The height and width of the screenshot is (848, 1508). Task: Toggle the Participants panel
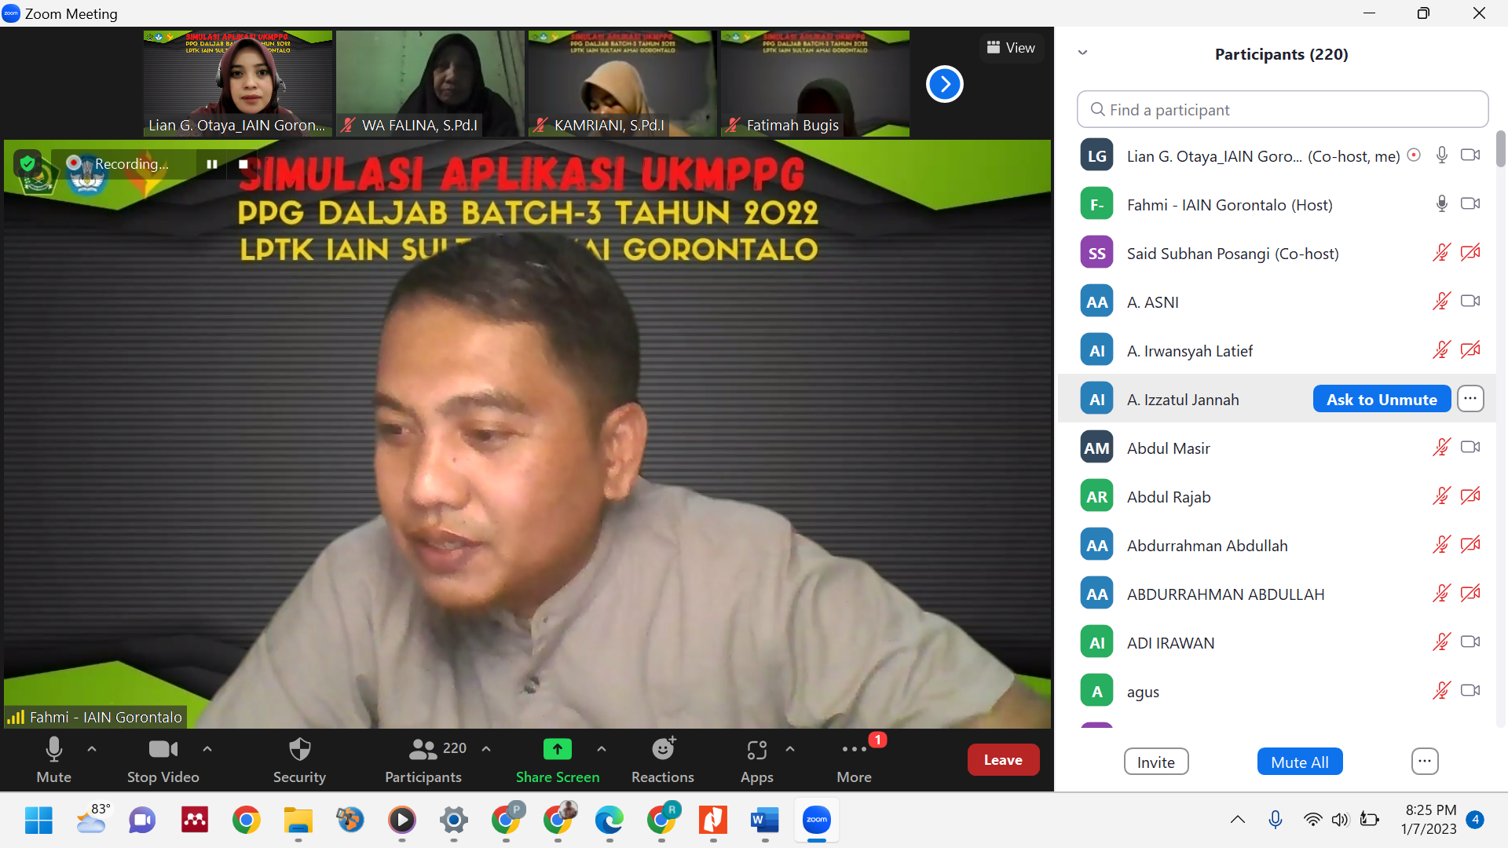424,759
